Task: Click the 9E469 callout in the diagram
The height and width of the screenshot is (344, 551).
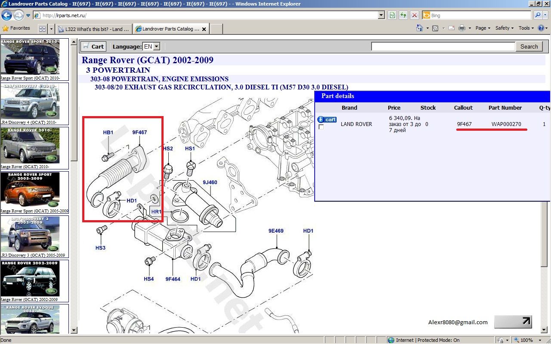Action: tap(276, 231)
